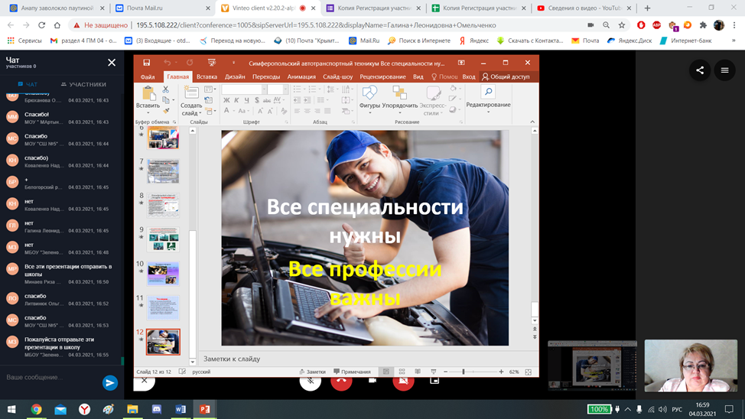Switch to reading view icon

pyautogui.click(x=418, y=372)
